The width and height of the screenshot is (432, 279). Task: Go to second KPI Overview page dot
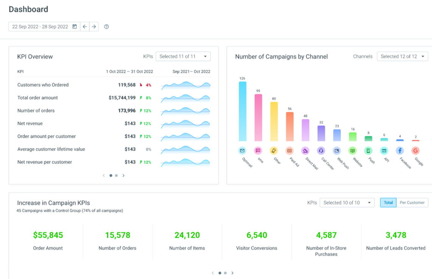coord(116,176)
